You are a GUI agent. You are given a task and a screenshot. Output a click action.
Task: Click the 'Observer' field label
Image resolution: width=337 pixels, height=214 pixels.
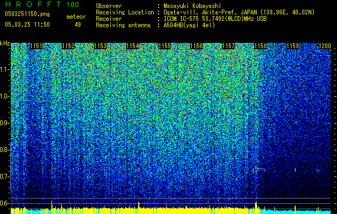pos(109,6)
